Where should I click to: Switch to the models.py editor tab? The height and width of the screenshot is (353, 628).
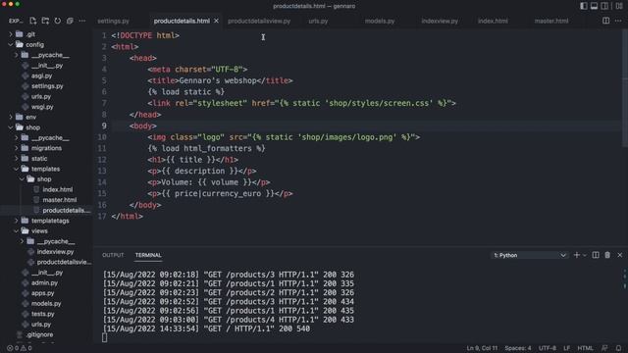380,21
